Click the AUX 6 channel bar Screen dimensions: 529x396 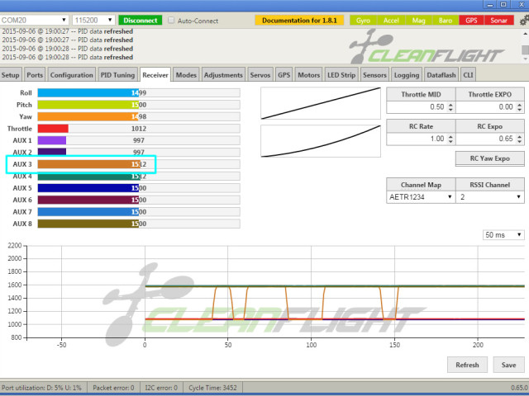(139, 200)
